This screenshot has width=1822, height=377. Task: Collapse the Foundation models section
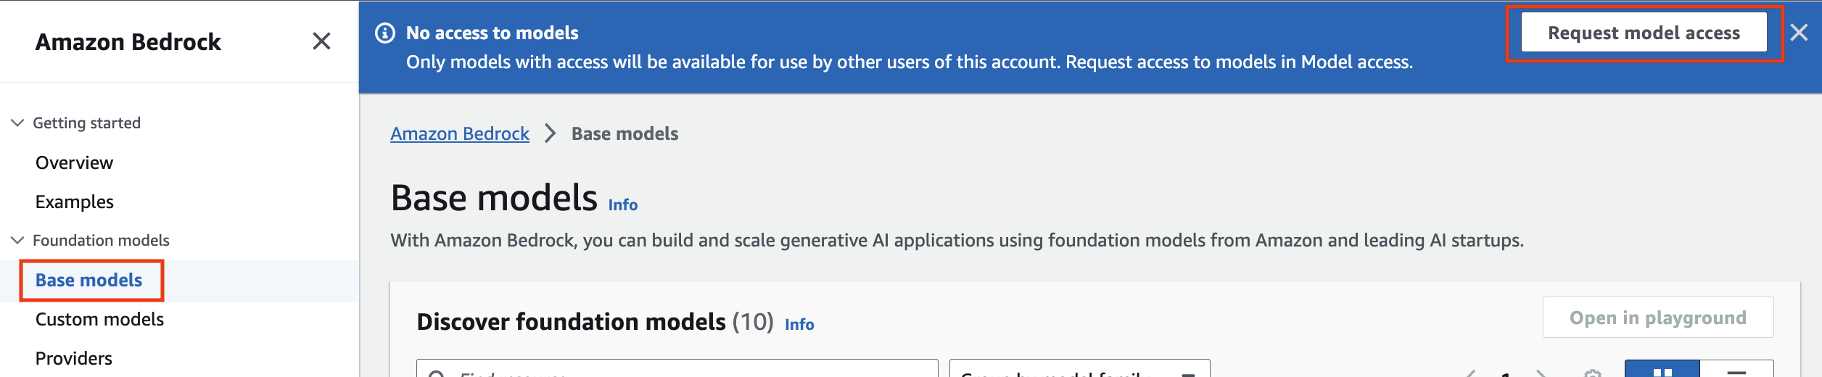pos(18,240)
